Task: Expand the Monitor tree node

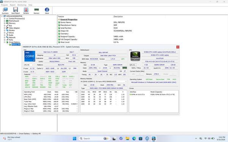Action: tap(4, 30)
